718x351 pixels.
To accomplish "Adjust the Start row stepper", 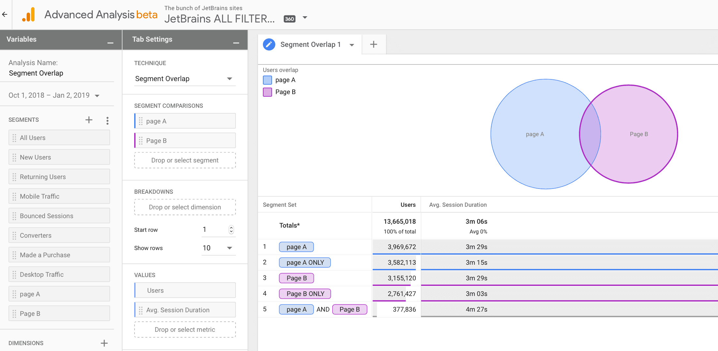I will tap(231, 230).
